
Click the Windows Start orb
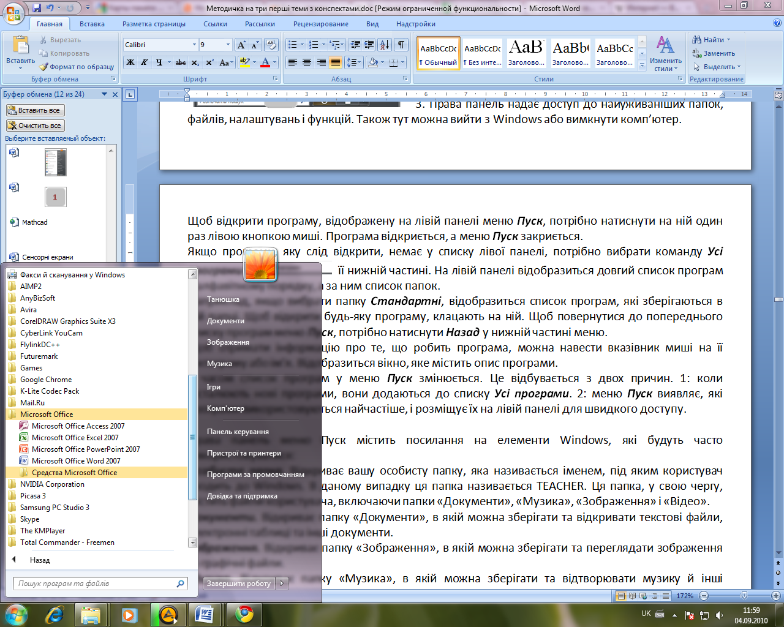pos(15,614)
